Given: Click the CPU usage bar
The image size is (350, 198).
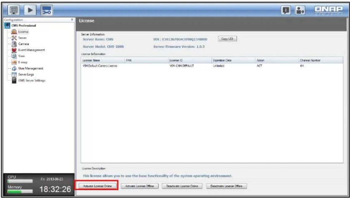Looking at the screenshot, I should (20, 181).
